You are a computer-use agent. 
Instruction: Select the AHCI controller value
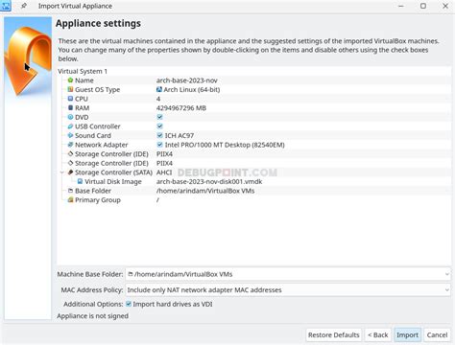click(x=164, y=172)
